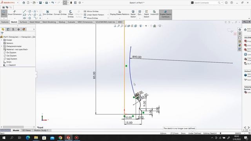Image resolution: width=251 pixels, height=141 pixels.
Task: Click the Instant2D tool
Action: pos(154,13)
